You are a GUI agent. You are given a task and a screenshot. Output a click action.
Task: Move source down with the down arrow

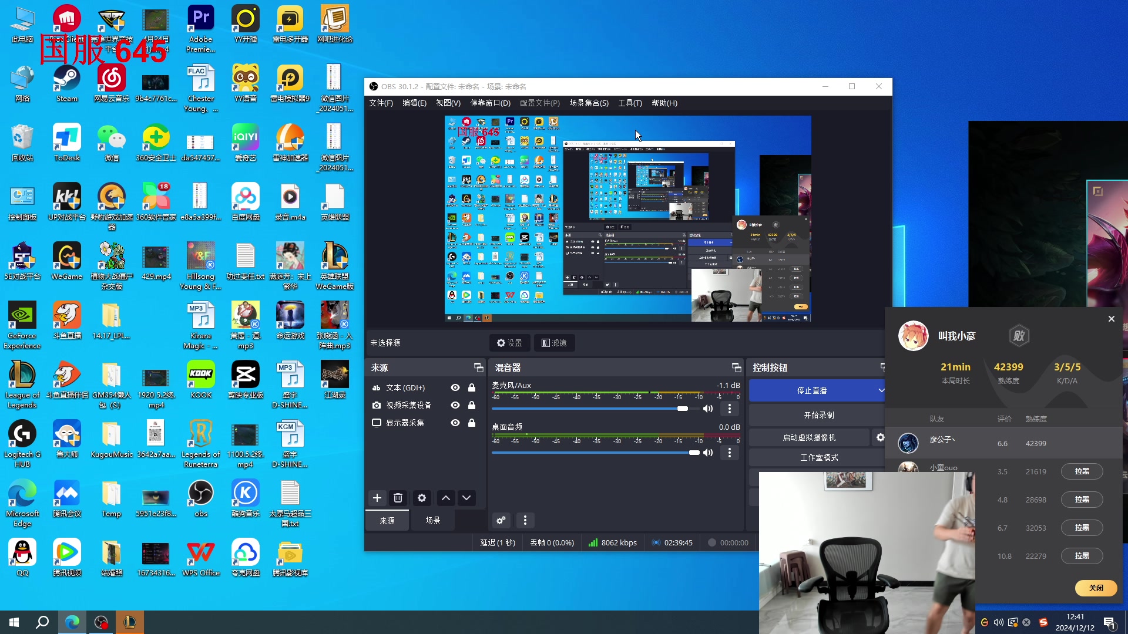466,498
